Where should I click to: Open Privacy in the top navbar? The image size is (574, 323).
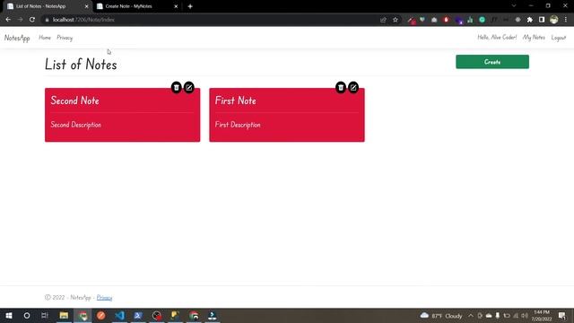pos(65,38)
